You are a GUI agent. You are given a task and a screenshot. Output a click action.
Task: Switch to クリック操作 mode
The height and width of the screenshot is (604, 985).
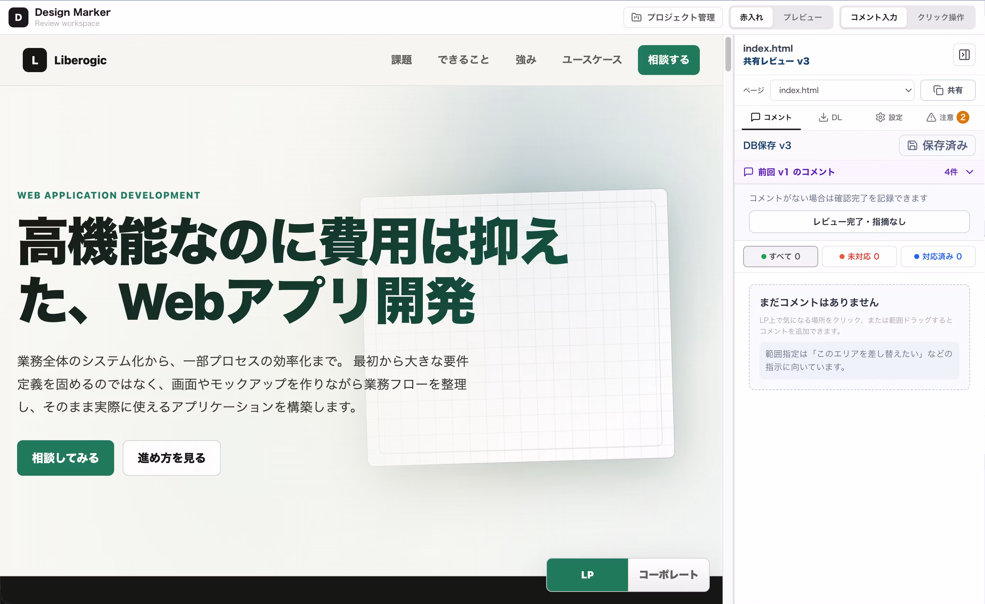(941, 17)
